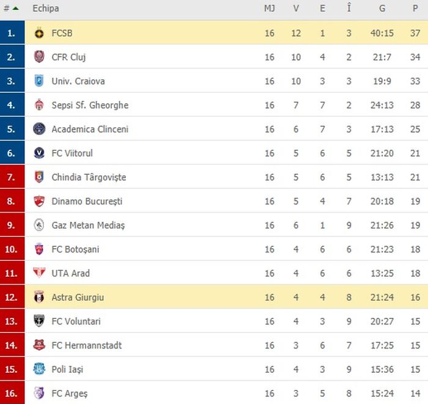Click the FC Argeș club logo
428x404 pixels.
click(x=39, y=393)
